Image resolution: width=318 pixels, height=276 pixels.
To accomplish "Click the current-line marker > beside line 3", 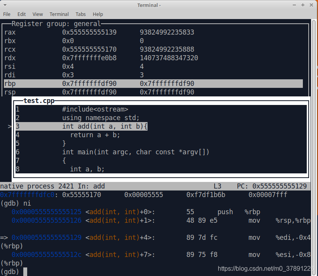I will point(10,126).
